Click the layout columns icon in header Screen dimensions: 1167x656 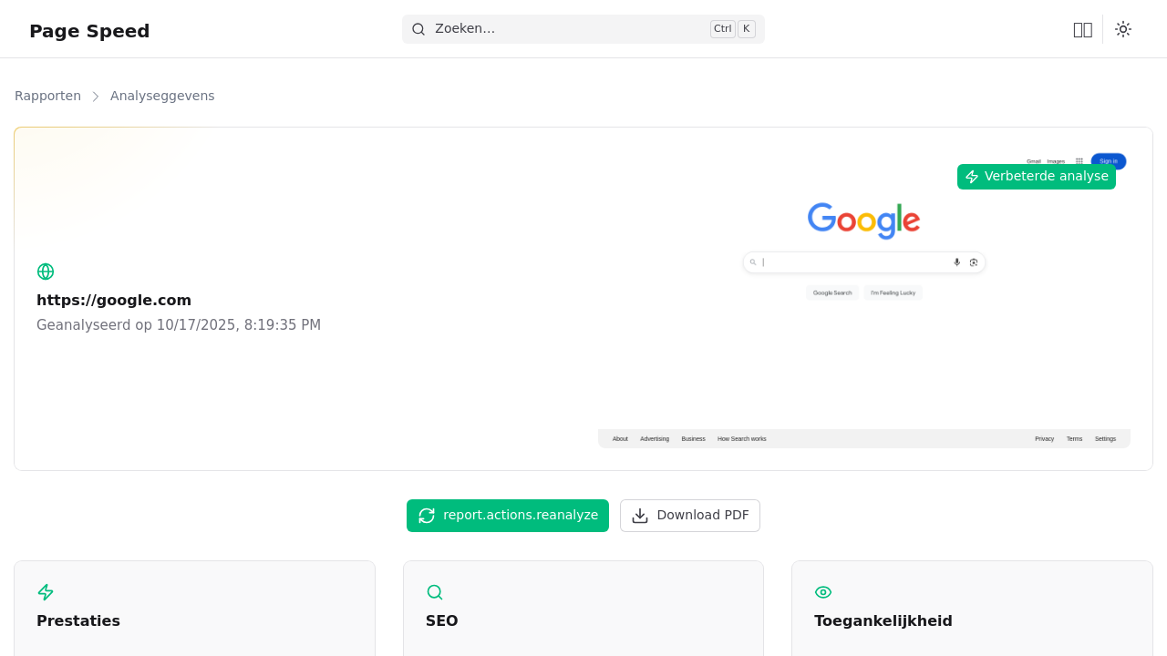point(1082,30)
